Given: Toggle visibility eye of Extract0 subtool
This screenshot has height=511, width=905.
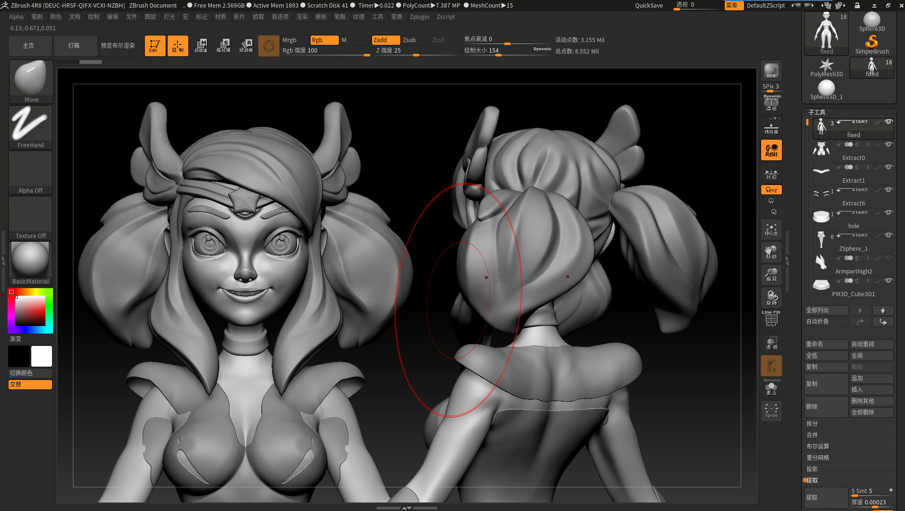Looking at the screenshot, I should 888,144.
